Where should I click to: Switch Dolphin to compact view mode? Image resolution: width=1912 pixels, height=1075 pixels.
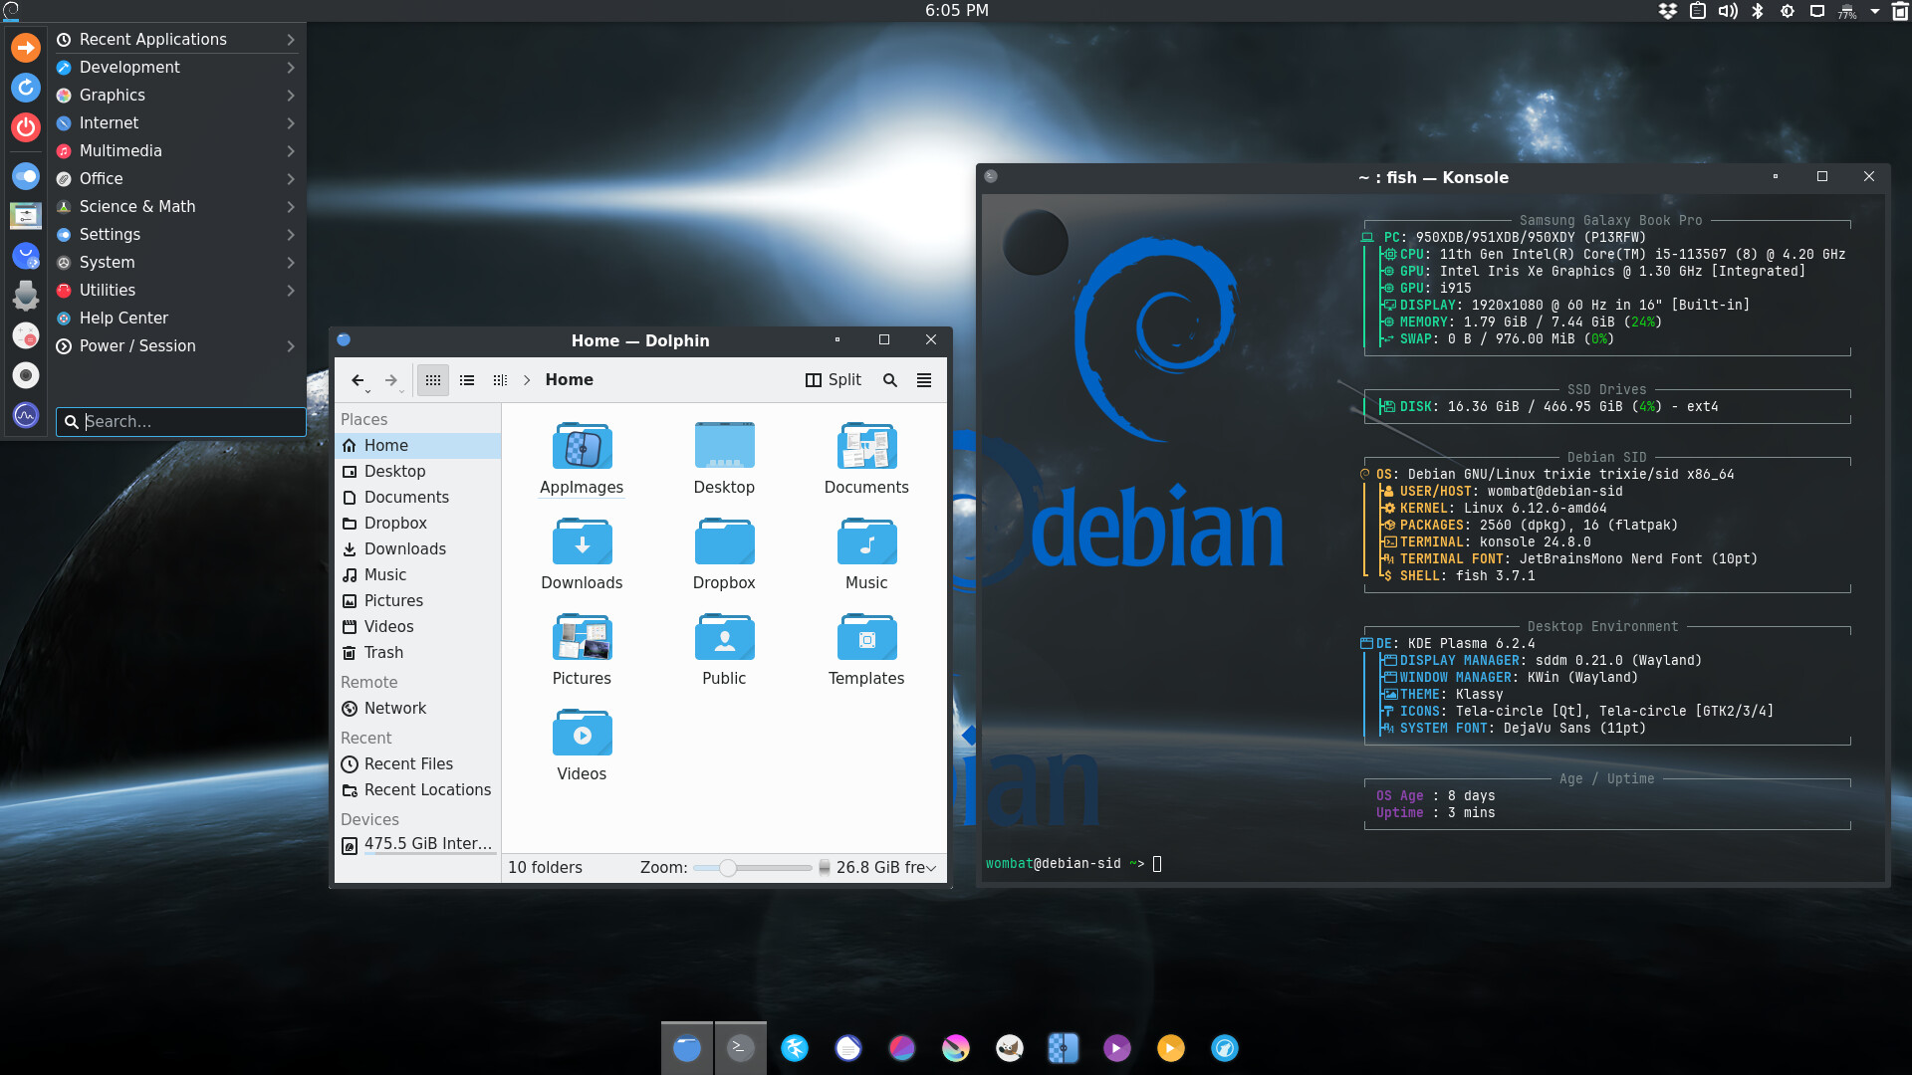(500, 380)
